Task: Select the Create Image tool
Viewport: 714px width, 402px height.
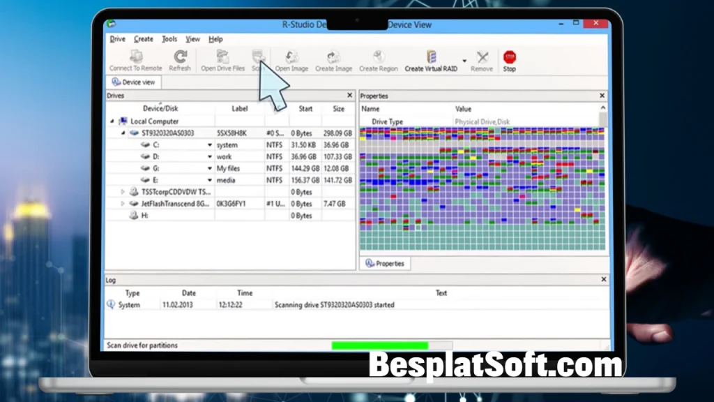Action: pyautogui.click(x=333, y=58)
